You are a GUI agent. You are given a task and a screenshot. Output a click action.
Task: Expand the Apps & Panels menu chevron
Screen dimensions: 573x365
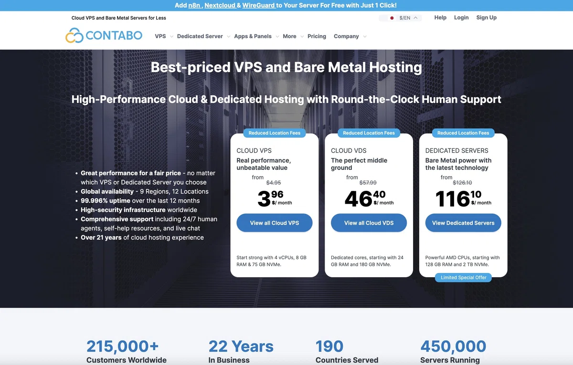(x=277, y=36)
